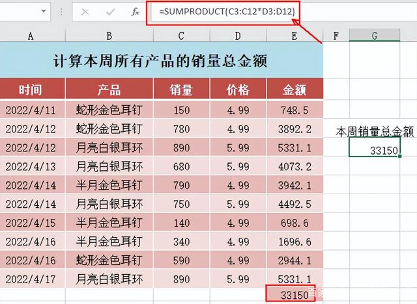Select amount cell 748.5

pyautogui.click(x=295, y=110)
